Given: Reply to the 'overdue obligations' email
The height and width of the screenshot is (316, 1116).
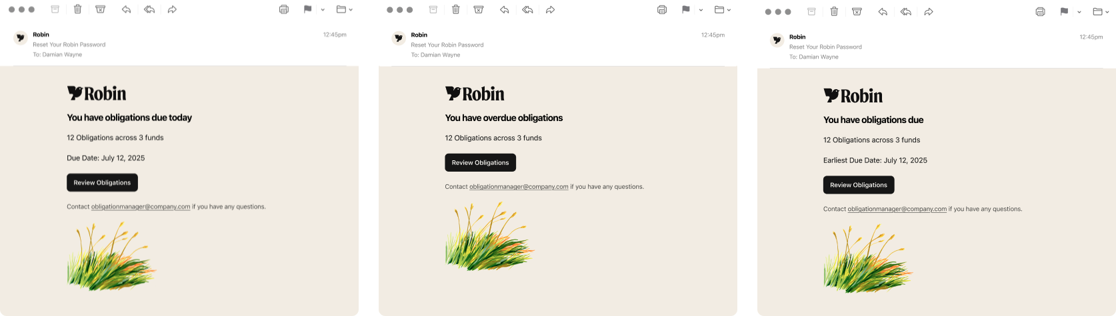Looking at the screenshot, I should tap(504, 9).
